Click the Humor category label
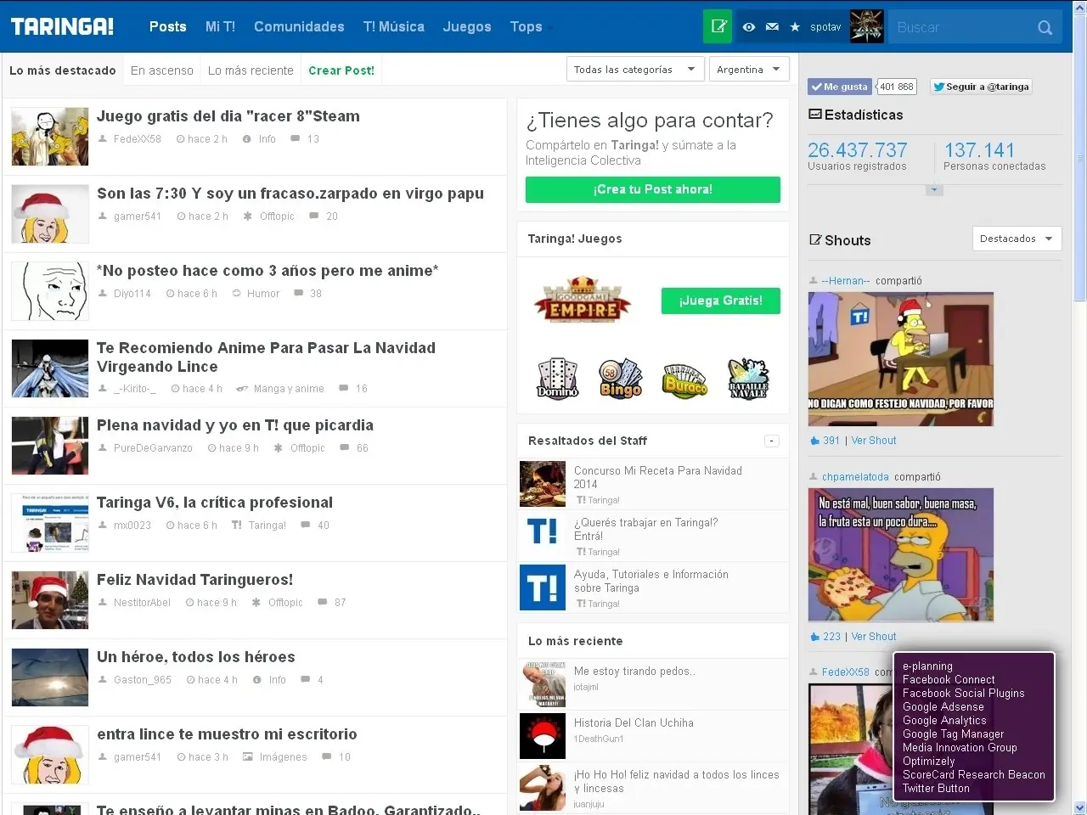 click(263, 294)
